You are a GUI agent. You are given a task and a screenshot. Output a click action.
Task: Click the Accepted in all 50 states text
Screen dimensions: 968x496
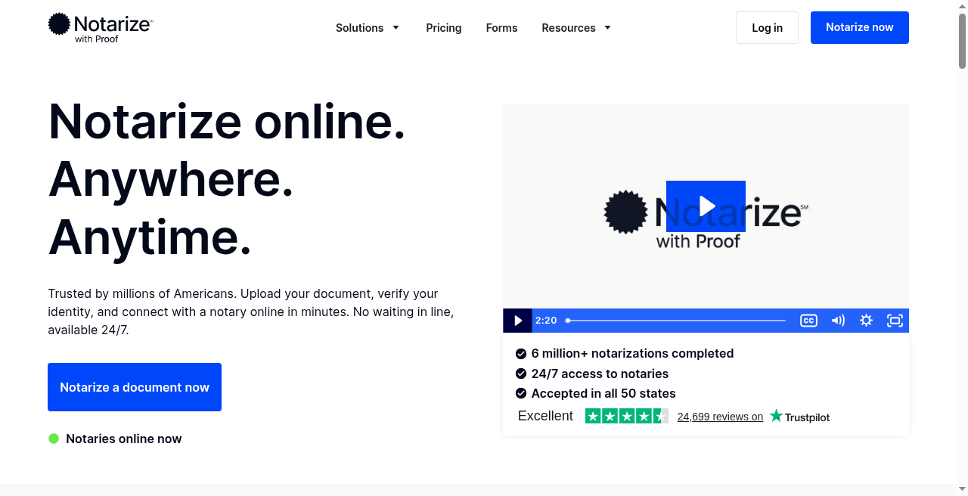click(603, 393)
